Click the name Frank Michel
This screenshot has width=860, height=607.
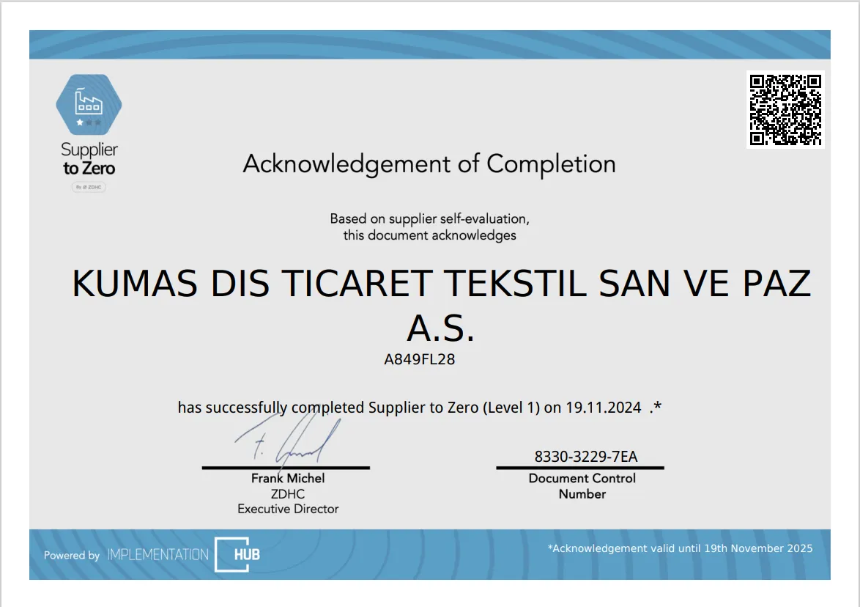[288, 479]
